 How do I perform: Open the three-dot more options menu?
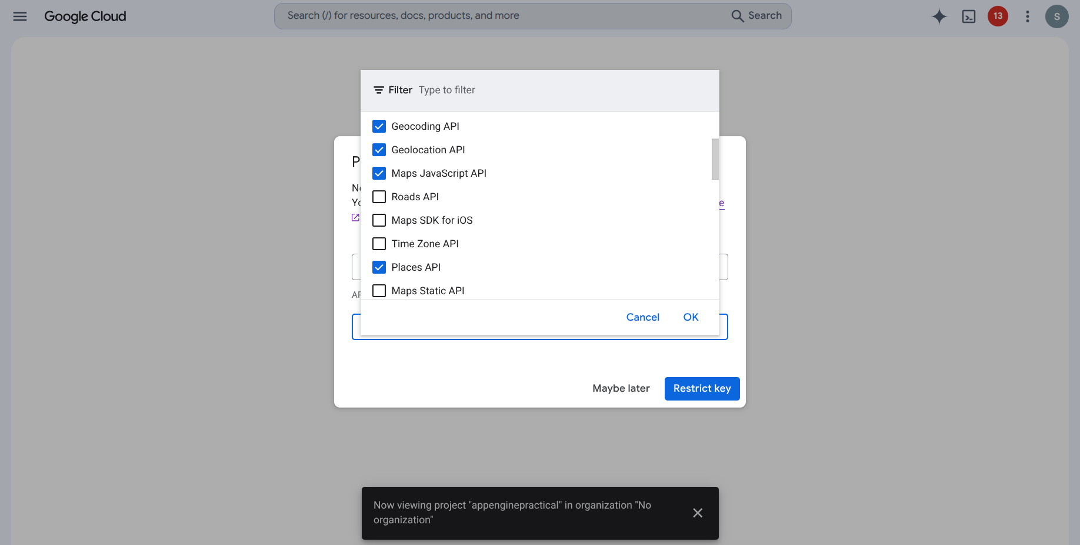click(1028, 16)
